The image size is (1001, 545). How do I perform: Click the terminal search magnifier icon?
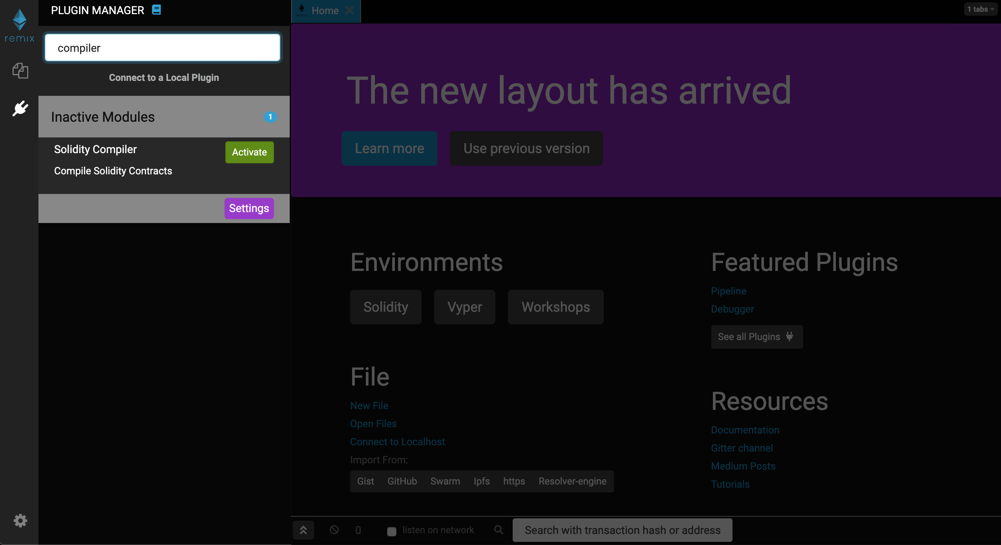click(x=499, y=530)
